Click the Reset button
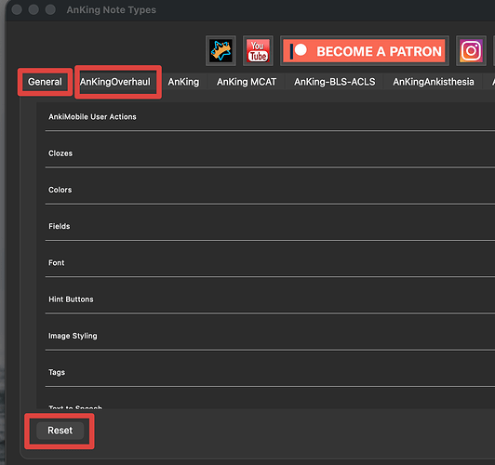Screen dimensions: 495x465 60,431
